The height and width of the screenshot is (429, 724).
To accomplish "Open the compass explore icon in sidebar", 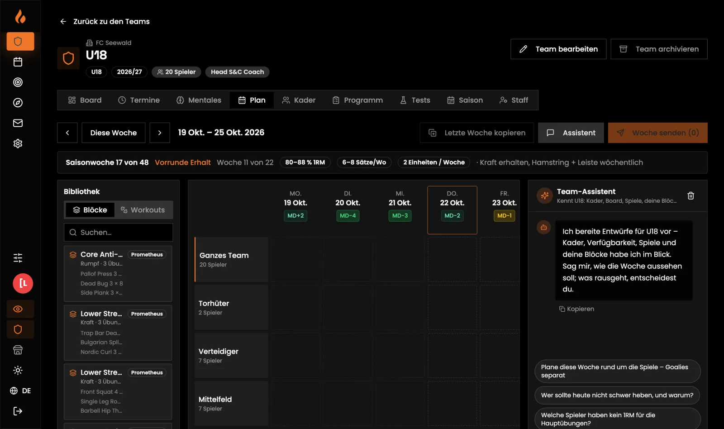I will tap(18, 103).
